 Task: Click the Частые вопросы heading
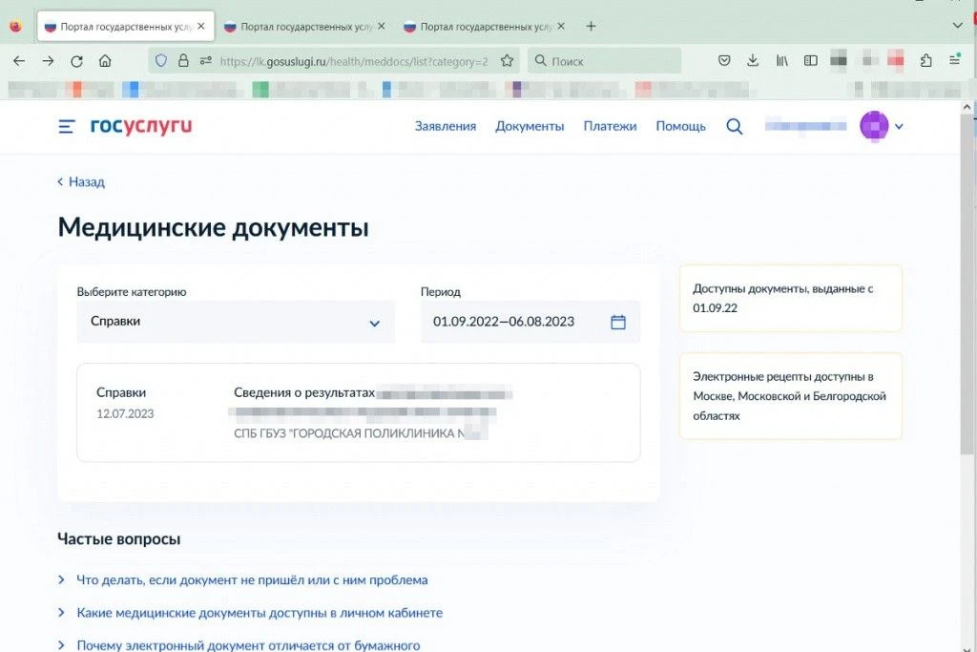[119, 539]
